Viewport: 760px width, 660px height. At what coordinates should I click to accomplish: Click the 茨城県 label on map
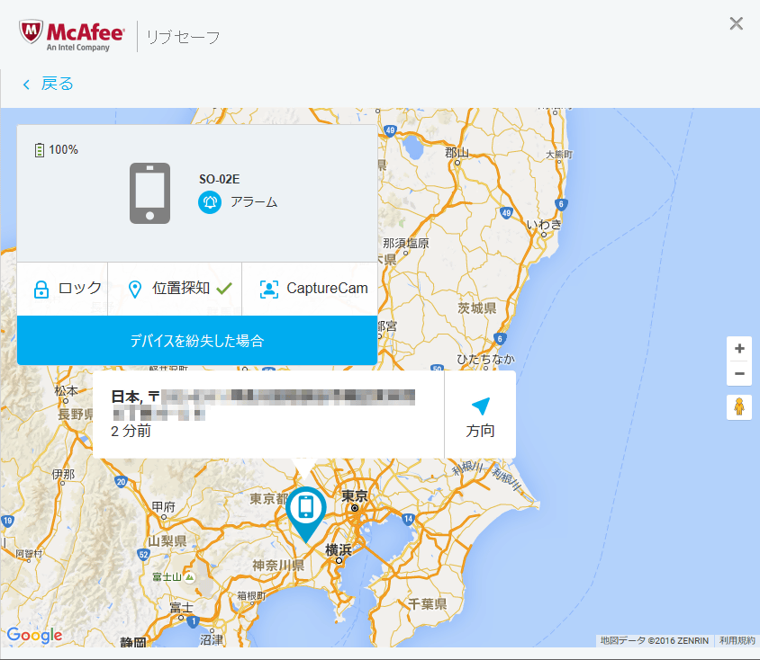click(477, 308)
